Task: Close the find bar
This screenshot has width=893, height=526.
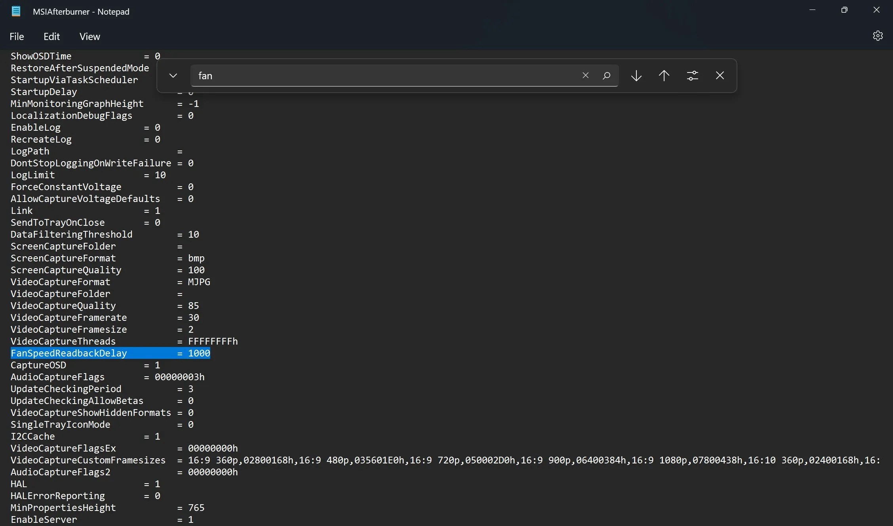Action: click(720, 76)
